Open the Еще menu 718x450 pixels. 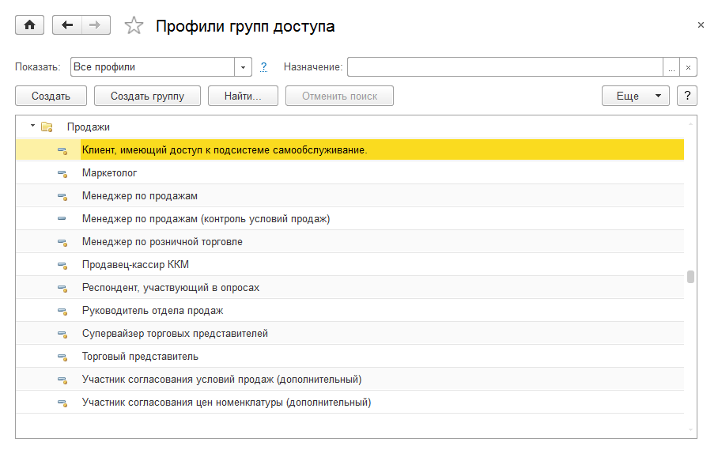pyautogui.click(x=636, y=96)
